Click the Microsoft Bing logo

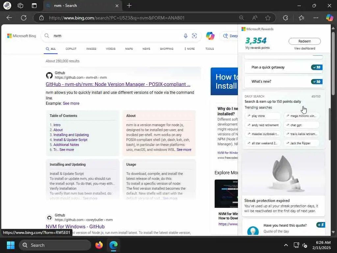pyautogui.click(x=21, y=36)
